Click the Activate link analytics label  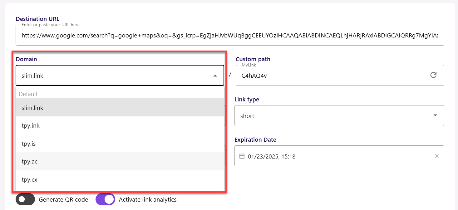pyautogui.click(x=148, y=199)
